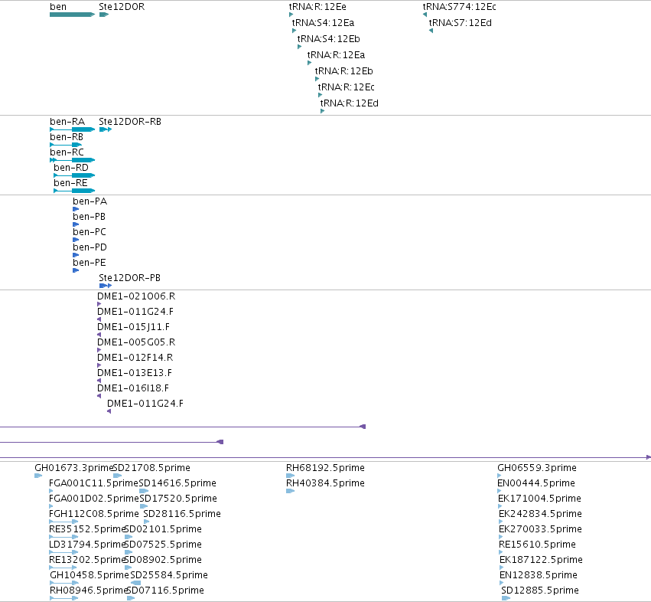Click the 'tRNA:S7:12Ed' label

pos(460,23)
